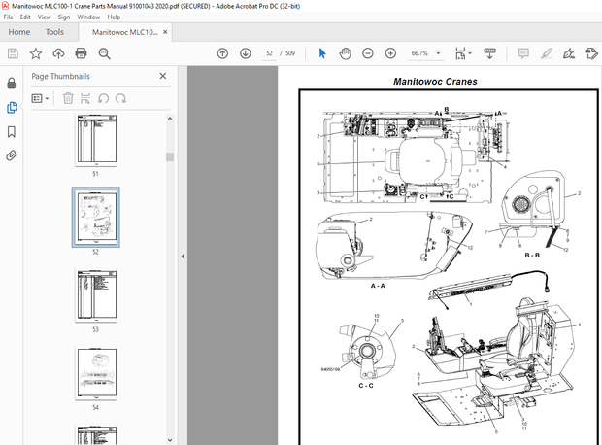The height and width of the screenshot is (445, 602).
Task: Open the thumbnail options dropdown menu
Action: coord(41,99)
